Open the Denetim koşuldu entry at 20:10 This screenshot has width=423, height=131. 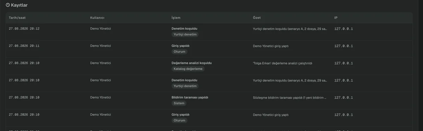(185, 80)
